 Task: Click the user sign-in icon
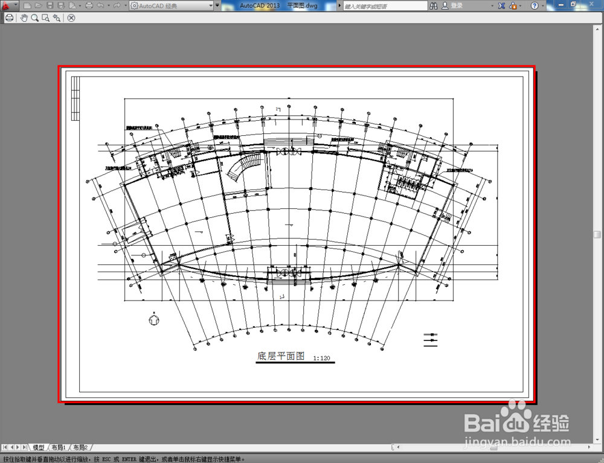click(x=445, y=6)
